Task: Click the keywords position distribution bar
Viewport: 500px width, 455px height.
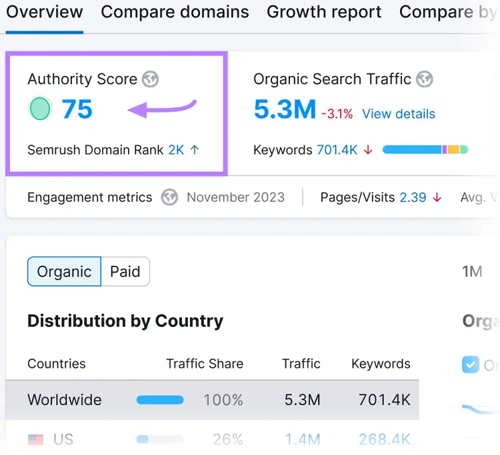Action: (425, 149)
